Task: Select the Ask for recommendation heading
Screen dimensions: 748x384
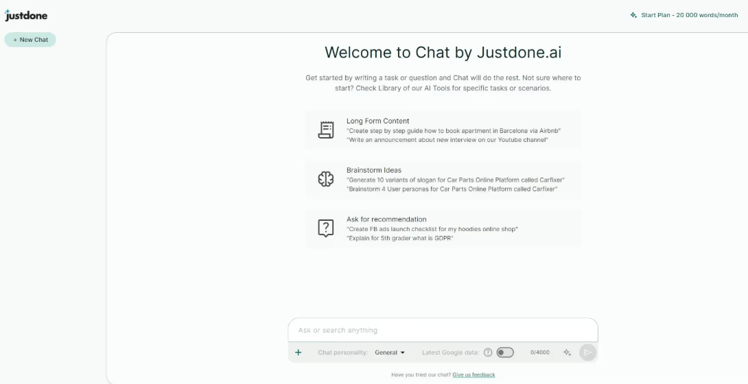Action: [386, 219]
